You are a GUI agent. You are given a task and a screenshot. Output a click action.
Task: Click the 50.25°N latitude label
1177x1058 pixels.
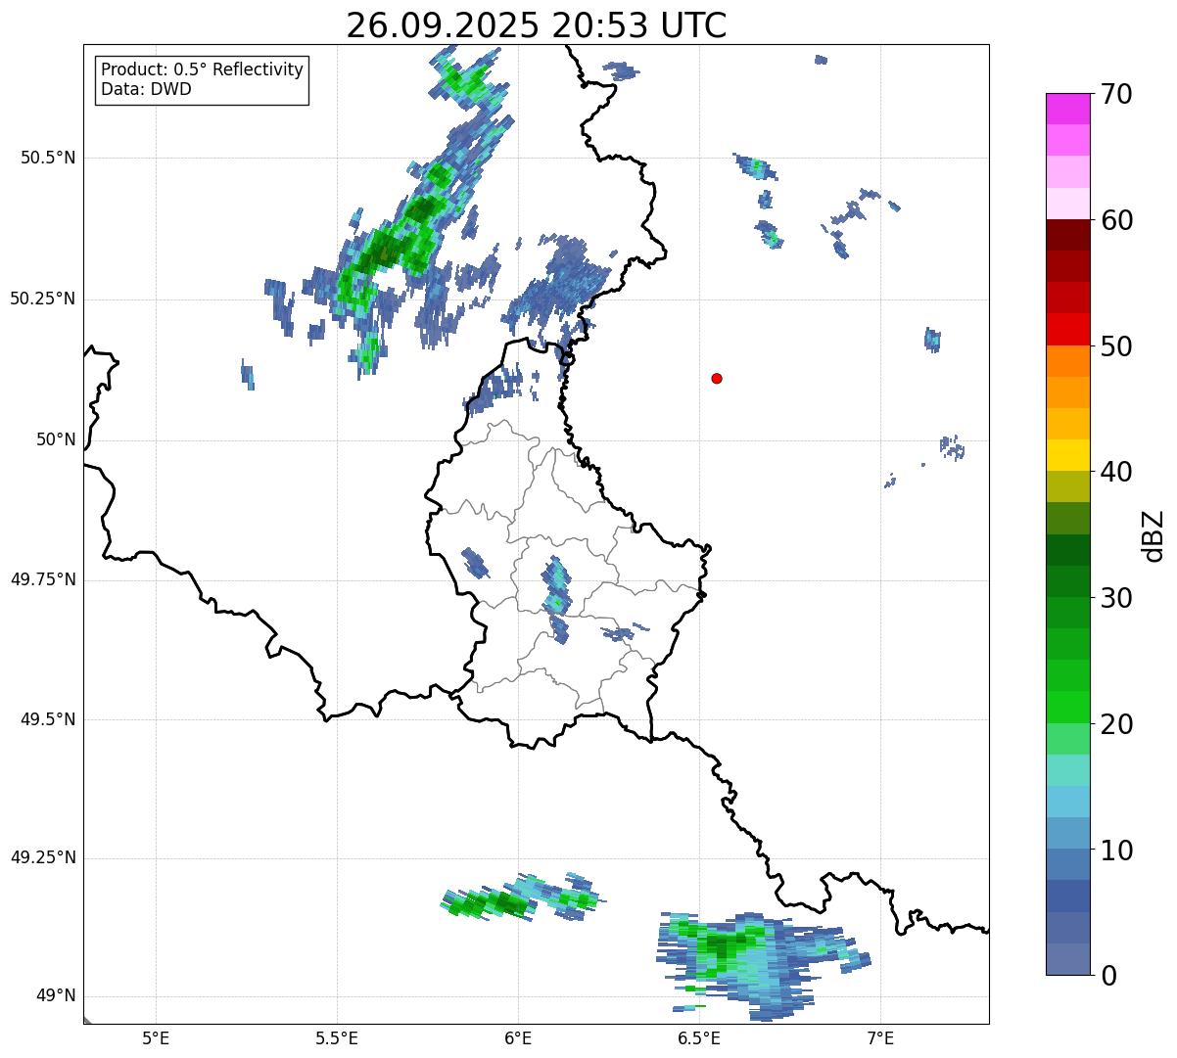point(43,299)
